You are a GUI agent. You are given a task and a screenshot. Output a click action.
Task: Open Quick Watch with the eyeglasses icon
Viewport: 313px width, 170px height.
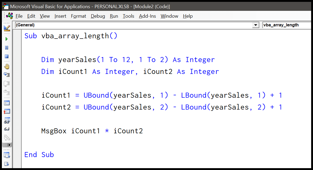7,129
